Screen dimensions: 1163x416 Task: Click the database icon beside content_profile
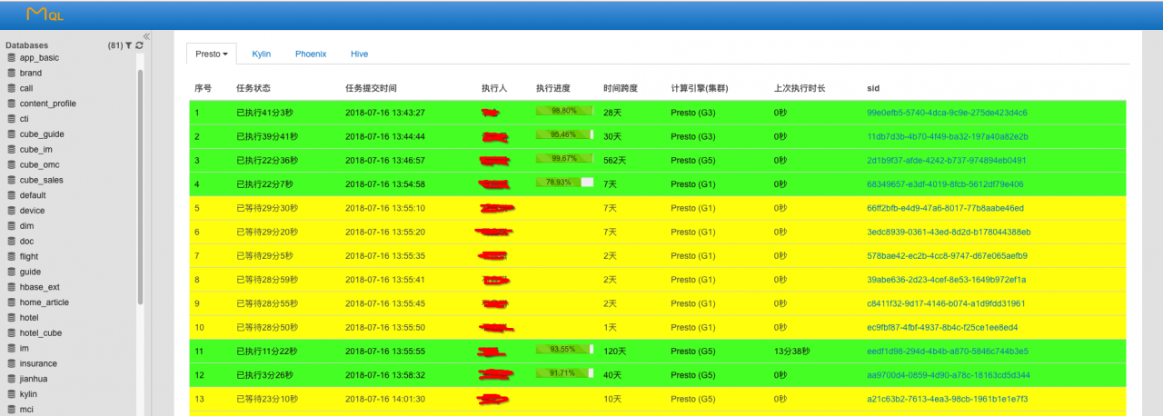(x=12, y=104)
